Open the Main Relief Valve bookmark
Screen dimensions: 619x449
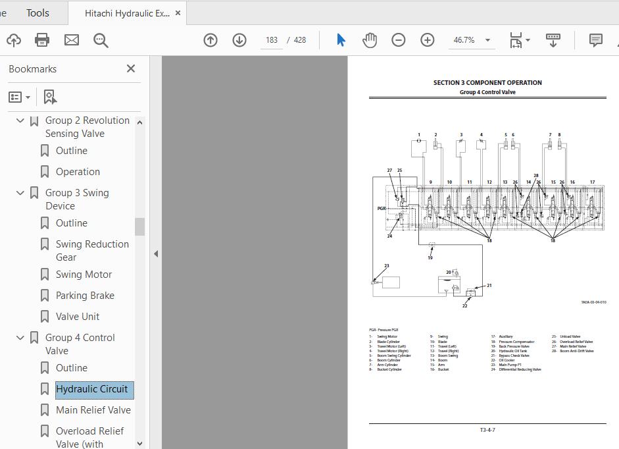[93, 409]
